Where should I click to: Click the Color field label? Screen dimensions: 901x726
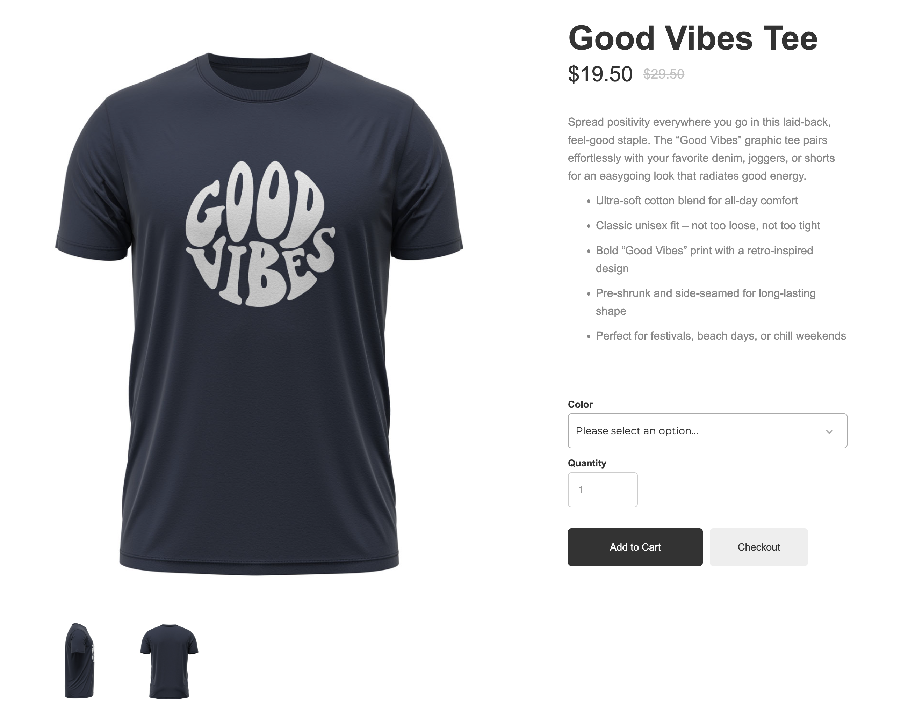(580, 405)
